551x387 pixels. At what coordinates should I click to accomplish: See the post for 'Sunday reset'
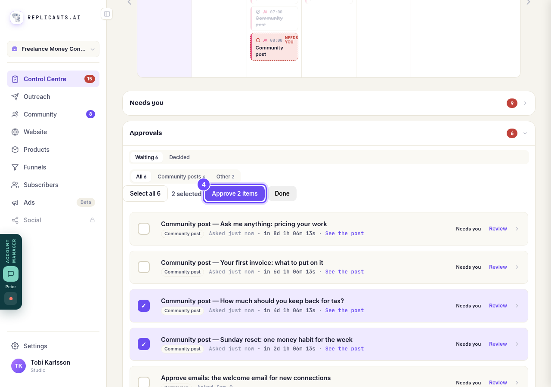[x=344, y=349]
